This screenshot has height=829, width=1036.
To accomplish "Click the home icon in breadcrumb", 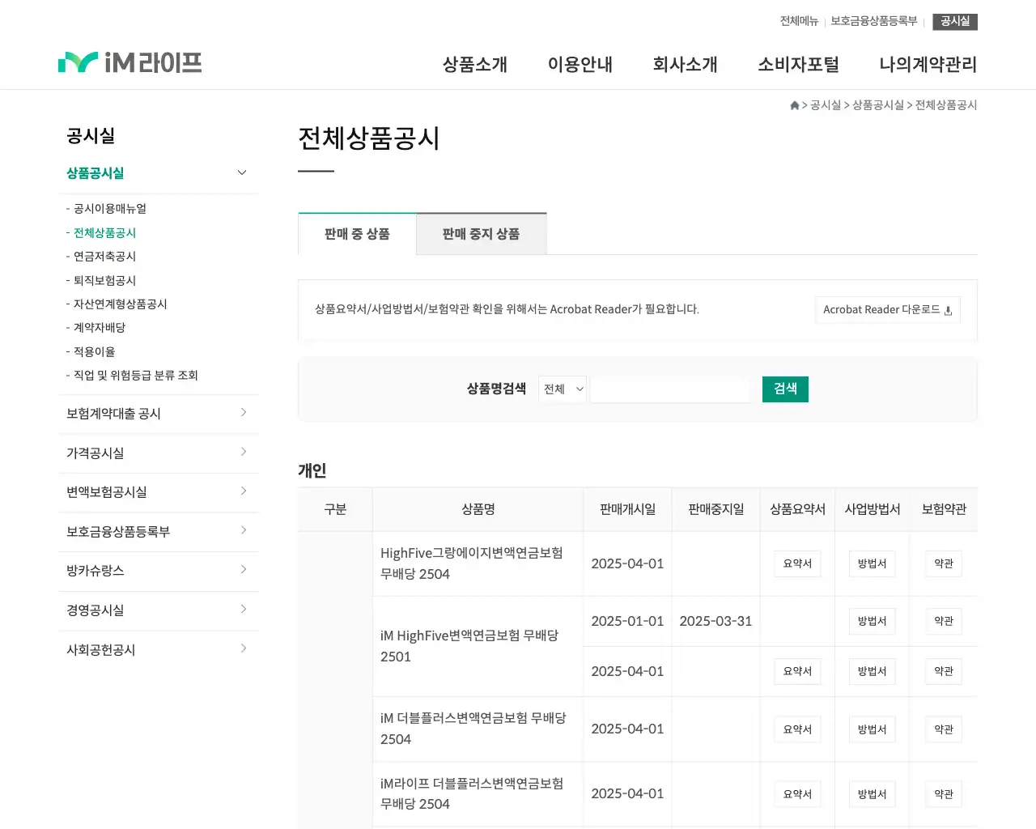I will (795, 105).
